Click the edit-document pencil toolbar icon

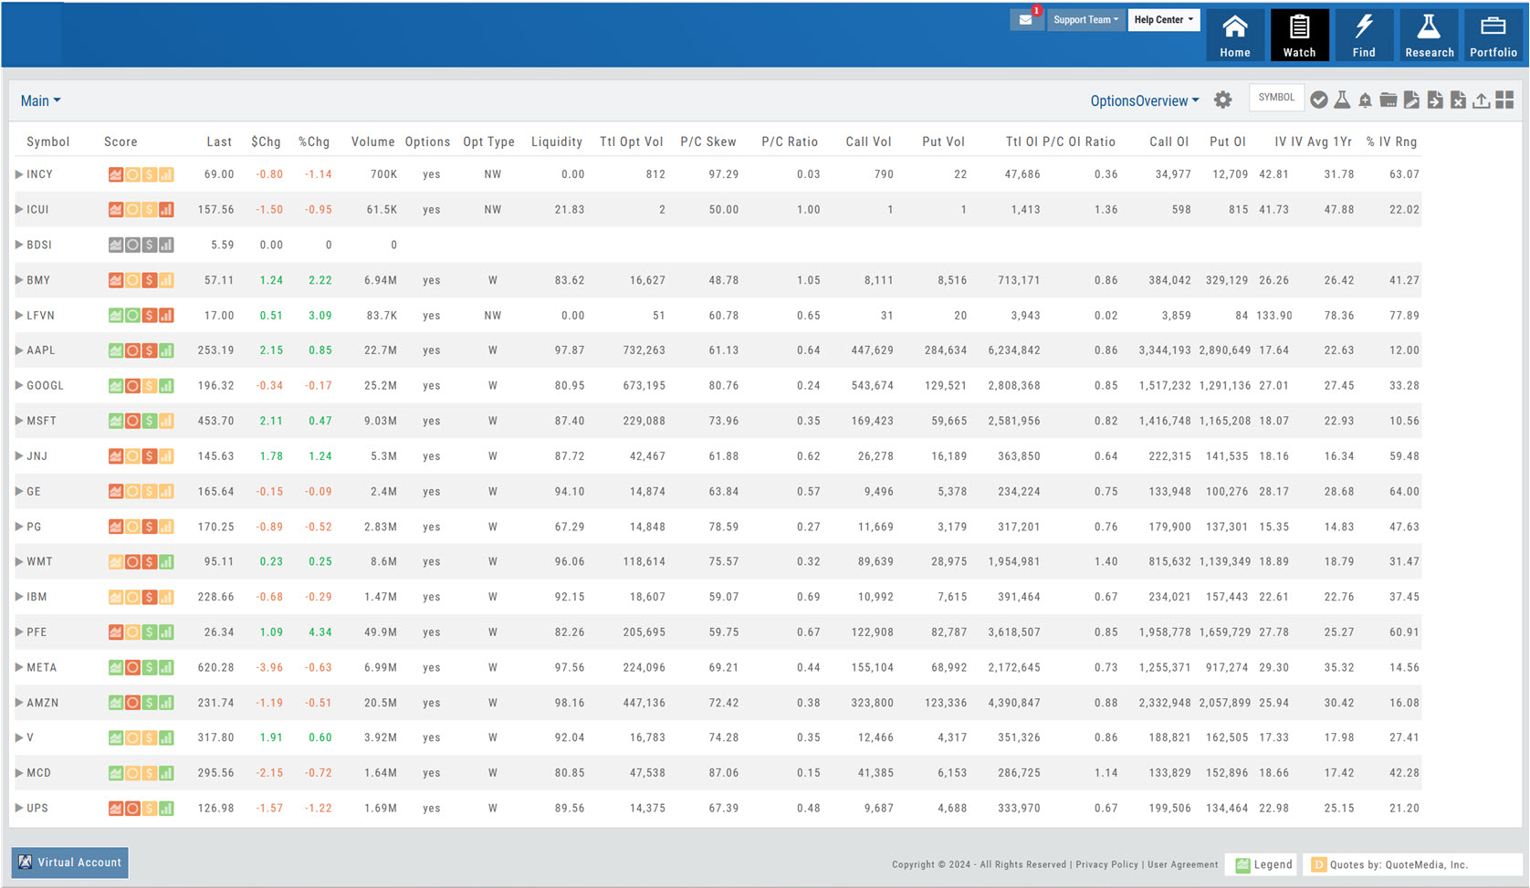[1411, 100]
